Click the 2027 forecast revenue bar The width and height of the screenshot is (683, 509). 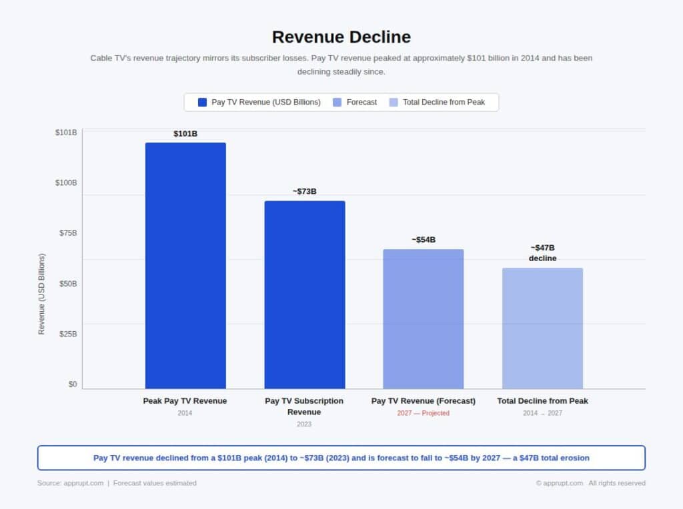423,318
